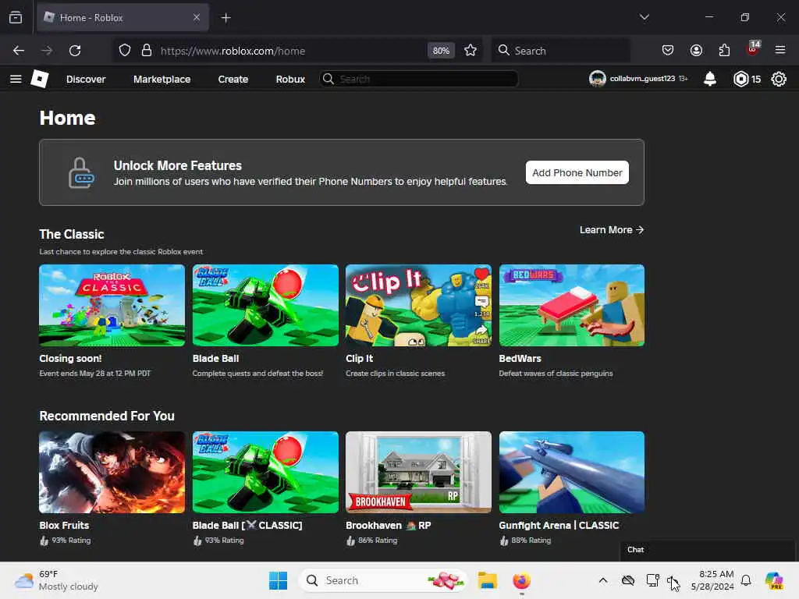The image size is (799, 599).
Task: Click the 80% zoom level indicator
Action: tap(441, 51)
